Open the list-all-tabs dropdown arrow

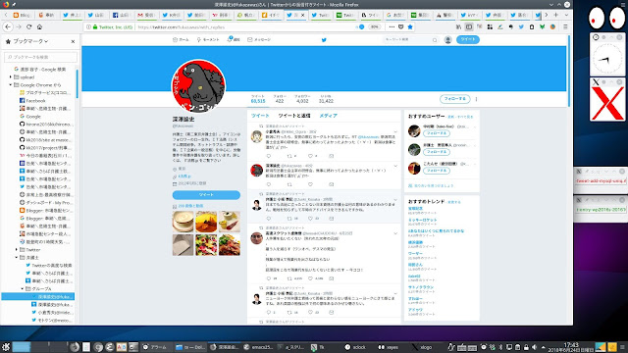tap(566, 15)
